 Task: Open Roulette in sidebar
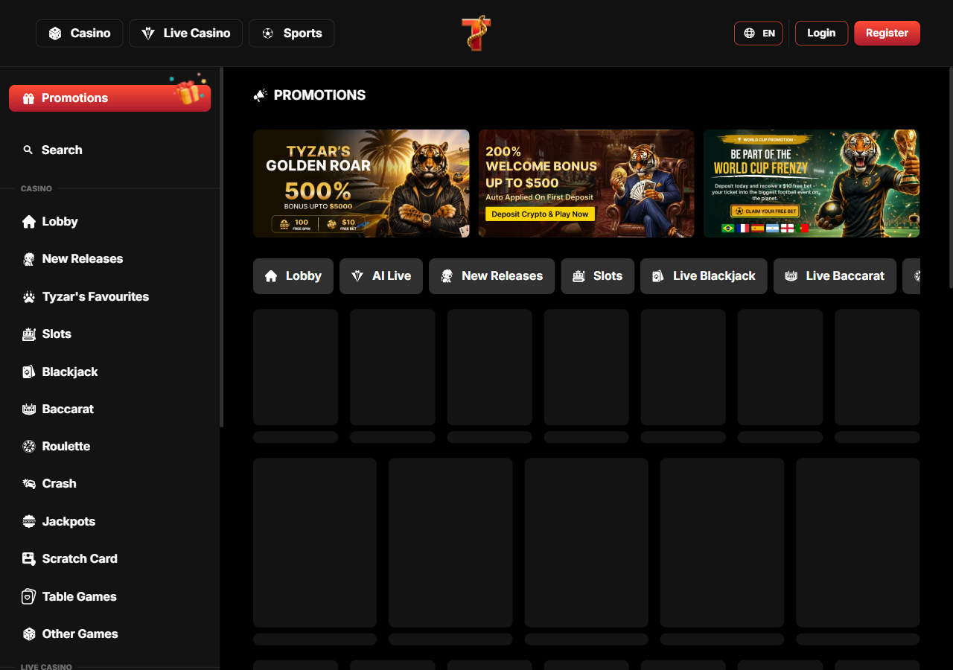click(x=109, y=447)
